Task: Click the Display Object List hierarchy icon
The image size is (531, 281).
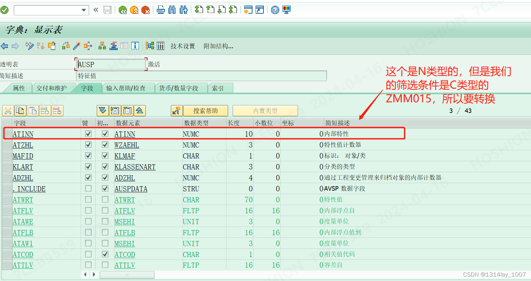Action: coord(102,46)
